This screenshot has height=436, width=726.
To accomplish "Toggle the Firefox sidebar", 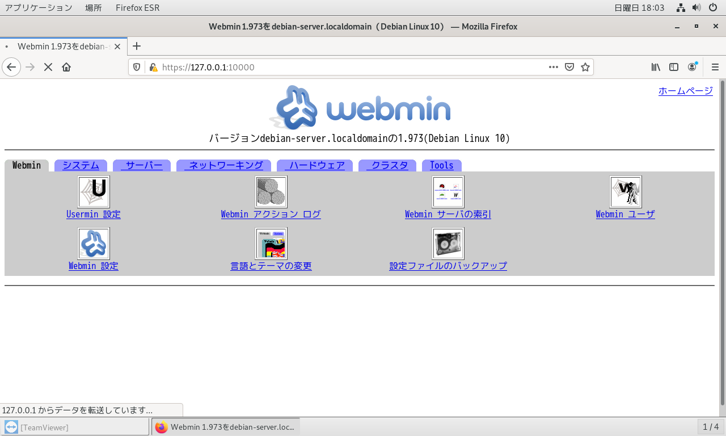I will [x=674, y=67].
